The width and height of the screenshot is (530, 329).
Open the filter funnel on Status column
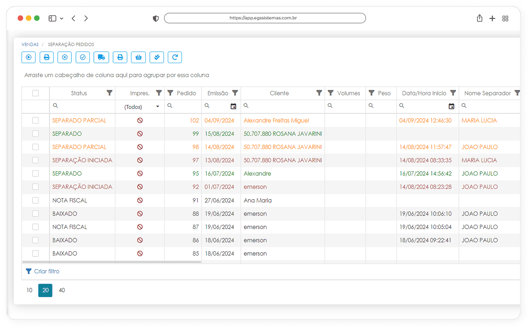tap(110, 93)
